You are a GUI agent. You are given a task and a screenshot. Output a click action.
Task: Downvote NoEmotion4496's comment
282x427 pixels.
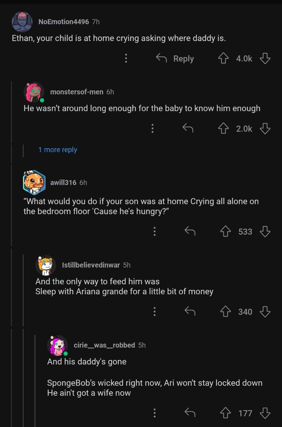(265, 59)
